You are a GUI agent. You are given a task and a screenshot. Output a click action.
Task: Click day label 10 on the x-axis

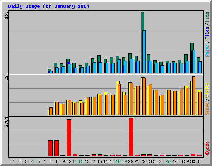click(68, 161)
